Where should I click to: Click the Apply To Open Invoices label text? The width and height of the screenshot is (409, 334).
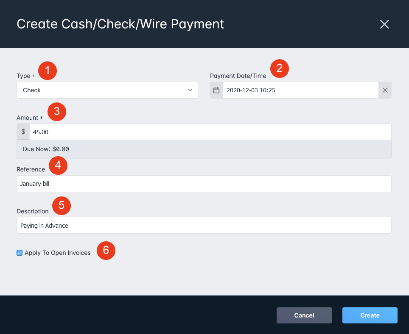[x=58, y=253]
